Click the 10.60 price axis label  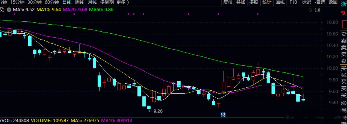(x=332, y=34)
